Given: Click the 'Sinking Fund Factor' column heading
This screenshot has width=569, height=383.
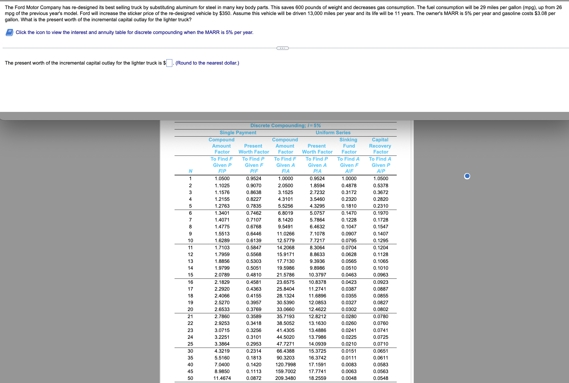Looking at the screenshot, I should click(349, 146).
